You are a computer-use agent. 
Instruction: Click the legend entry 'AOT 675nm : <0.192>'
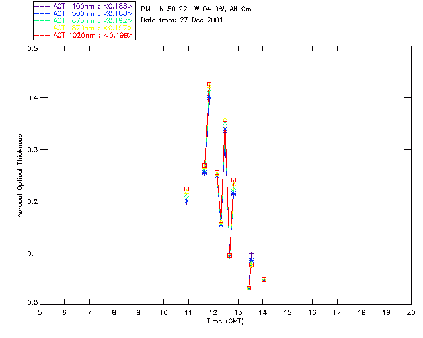click(x=83, y=20)
